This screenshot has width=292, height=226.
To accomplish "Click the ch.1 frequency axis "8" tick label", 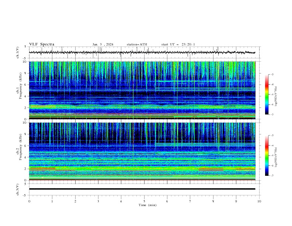I will (x=25, y=73).
